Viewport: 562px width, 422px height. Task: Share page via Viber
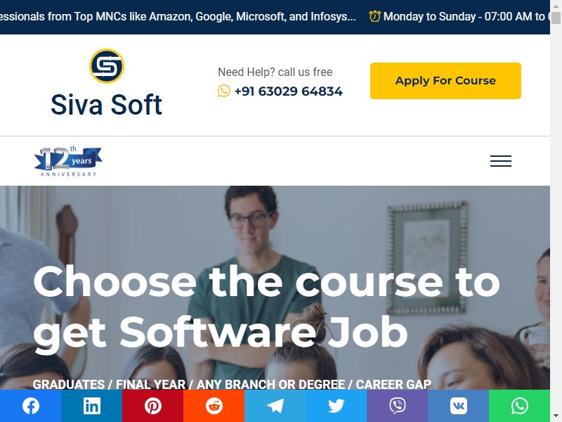[x=397, y=406]
